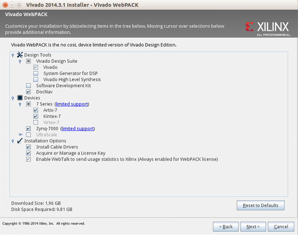298x235 pixels.
Task: Uncheck Install Cable Drivers option
Action: click(x=28, y=147)
